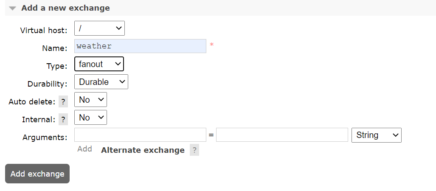
Task: Click the grey Add text under Arguments
Action: pos(84,149)
